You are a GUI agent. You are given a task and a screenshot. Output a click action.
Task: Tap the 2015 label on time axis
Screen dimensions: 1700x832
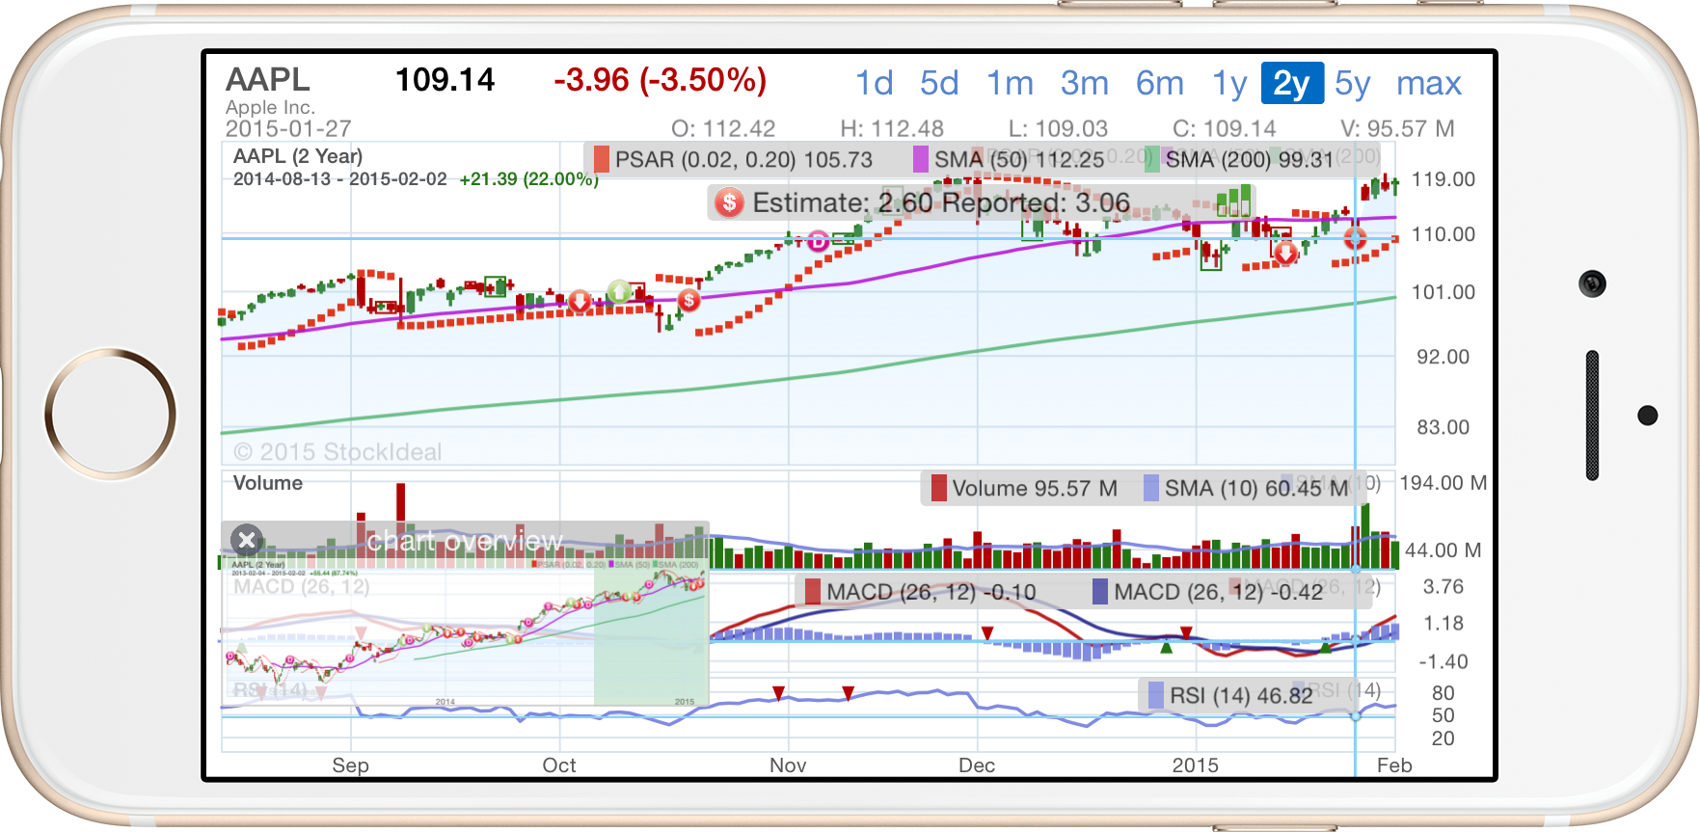[1196, 765]
